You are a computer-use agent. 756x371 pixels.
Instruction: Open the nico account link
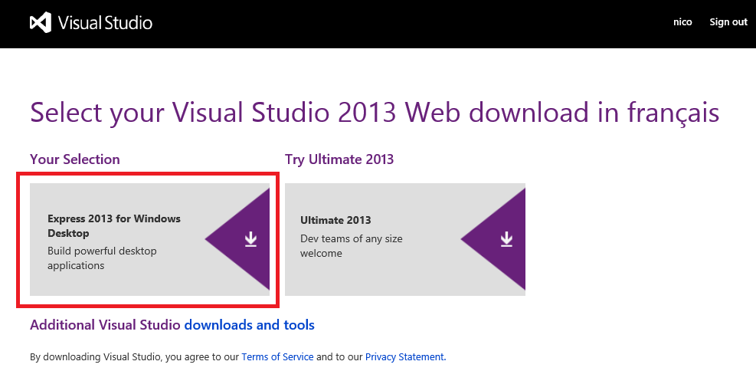coord(682,22)
